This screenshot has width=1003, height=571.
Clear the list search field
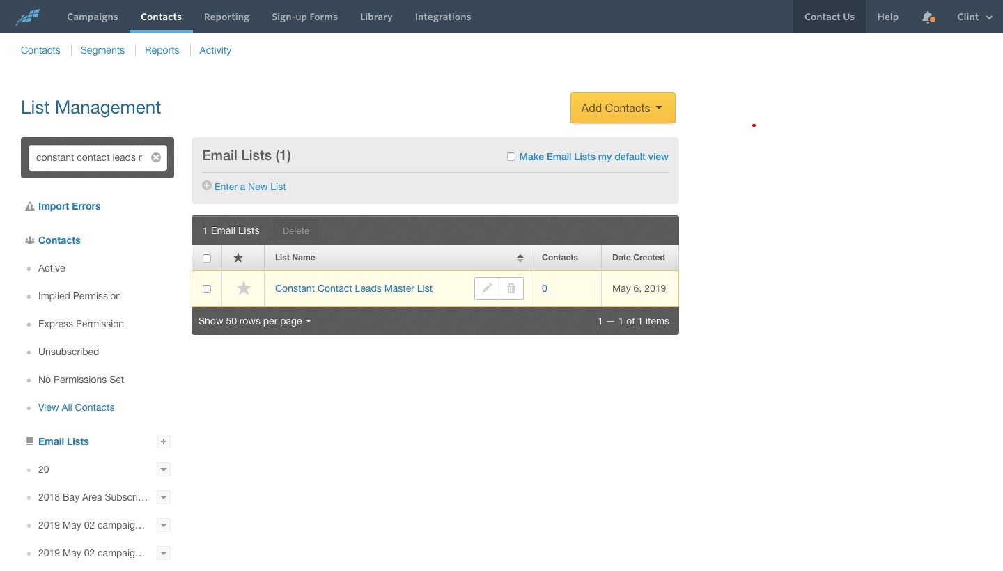(x=156, y=157)
